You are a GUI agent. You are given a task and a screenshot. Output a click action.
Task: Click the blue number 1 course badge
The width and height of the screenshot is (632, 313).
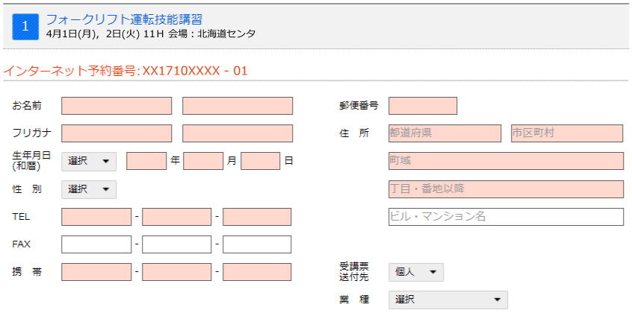point(25,27)
